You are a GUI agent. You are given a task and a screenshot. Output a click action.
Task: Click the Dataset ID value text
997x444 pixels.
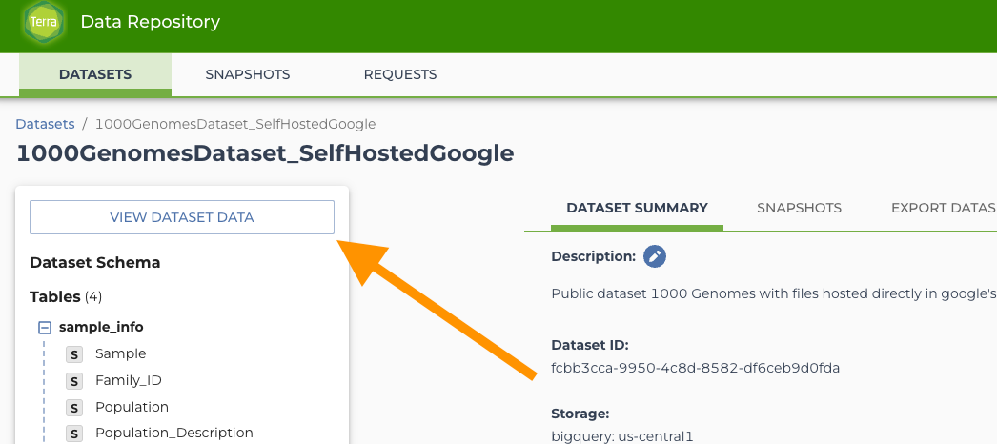[x=695, y=368]
